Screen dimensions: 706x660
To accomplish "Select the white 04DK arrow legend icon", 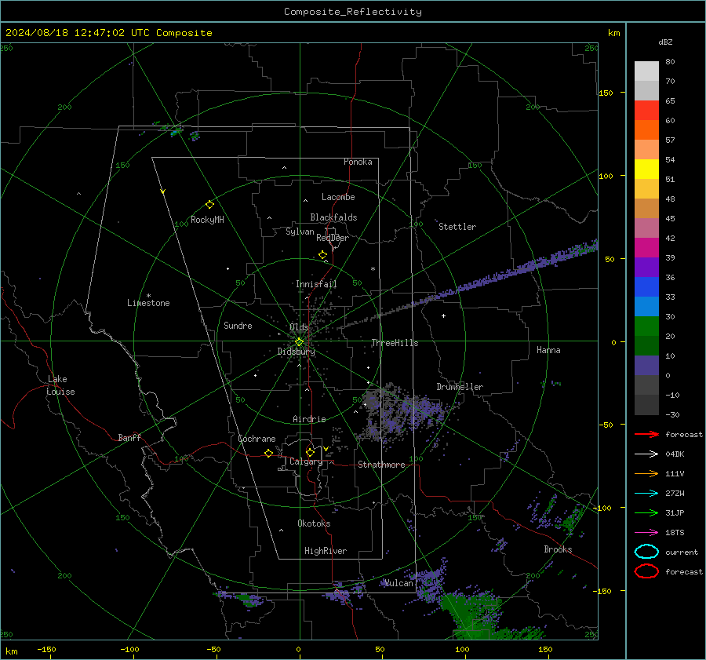I will click(x=646, y=454).
